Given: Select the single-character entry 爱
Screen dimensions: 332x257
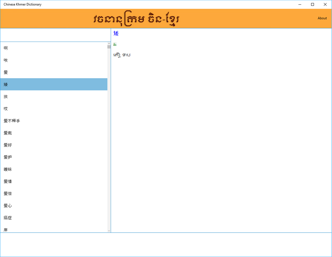Looking at the screenshot, I should (54, 72).
